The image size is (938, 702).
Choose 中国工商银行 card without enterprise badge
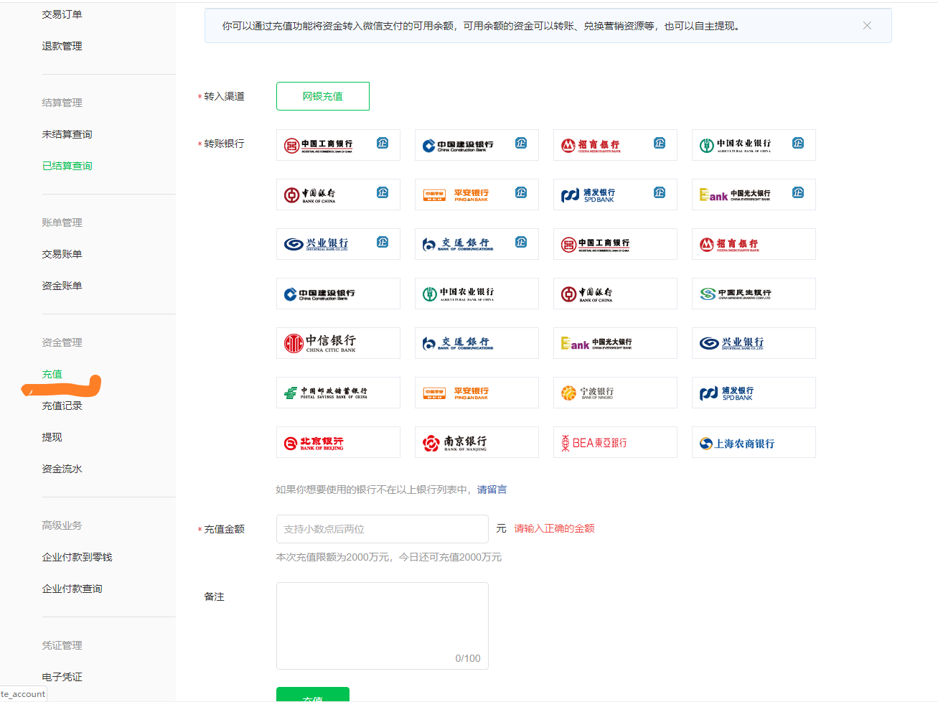[615, 244]
